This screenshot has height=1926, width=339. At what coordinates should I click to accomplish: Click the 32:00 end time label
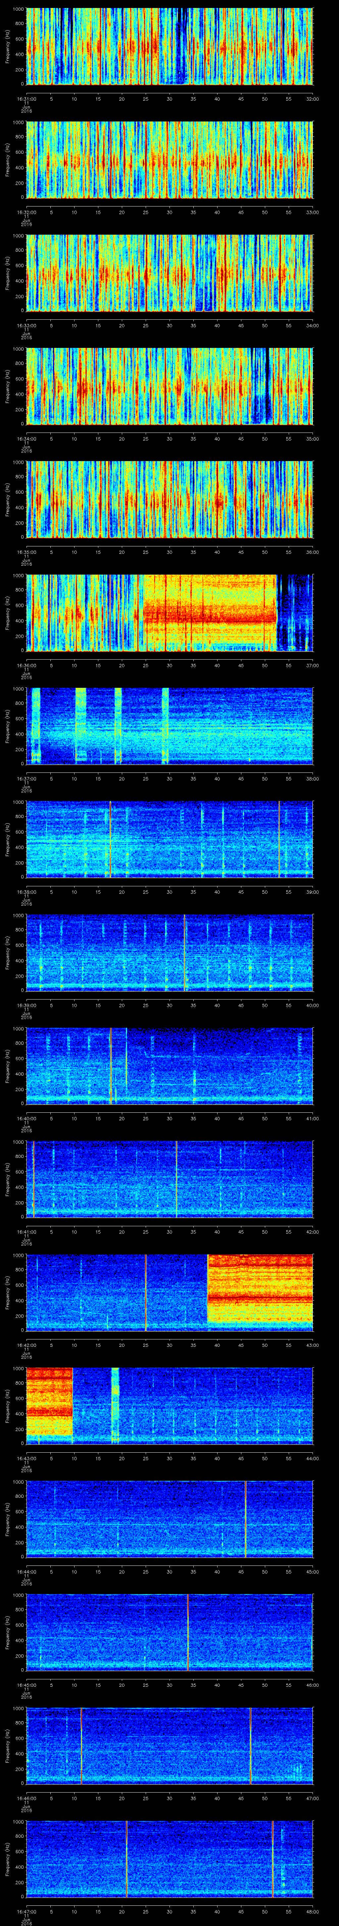coord(313,98)
